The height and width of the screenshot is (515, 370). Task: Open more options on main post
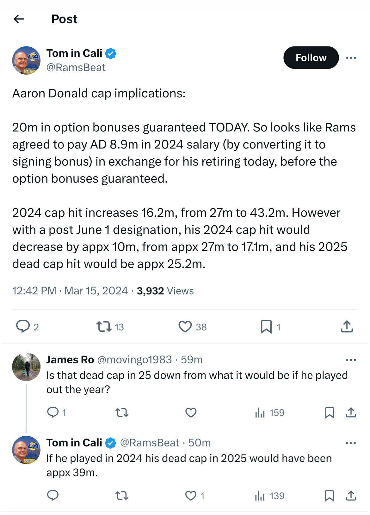(x=351, y=58)
